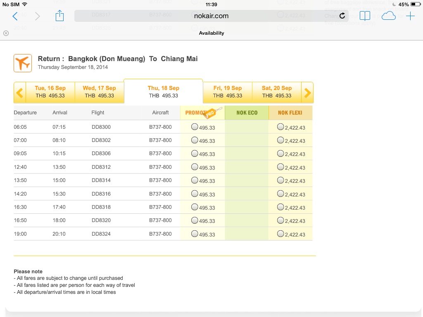Choose Nok Flexi fare for flight DD8318

(280, 207)
